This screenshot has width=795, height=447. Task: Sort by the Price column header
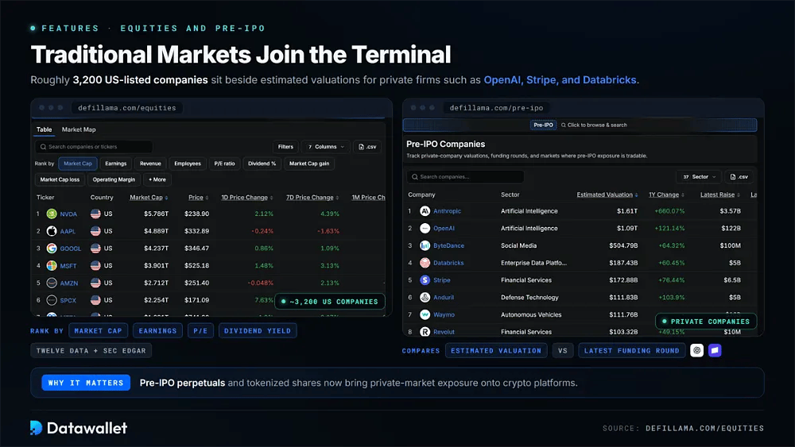[x=198, y=198]
